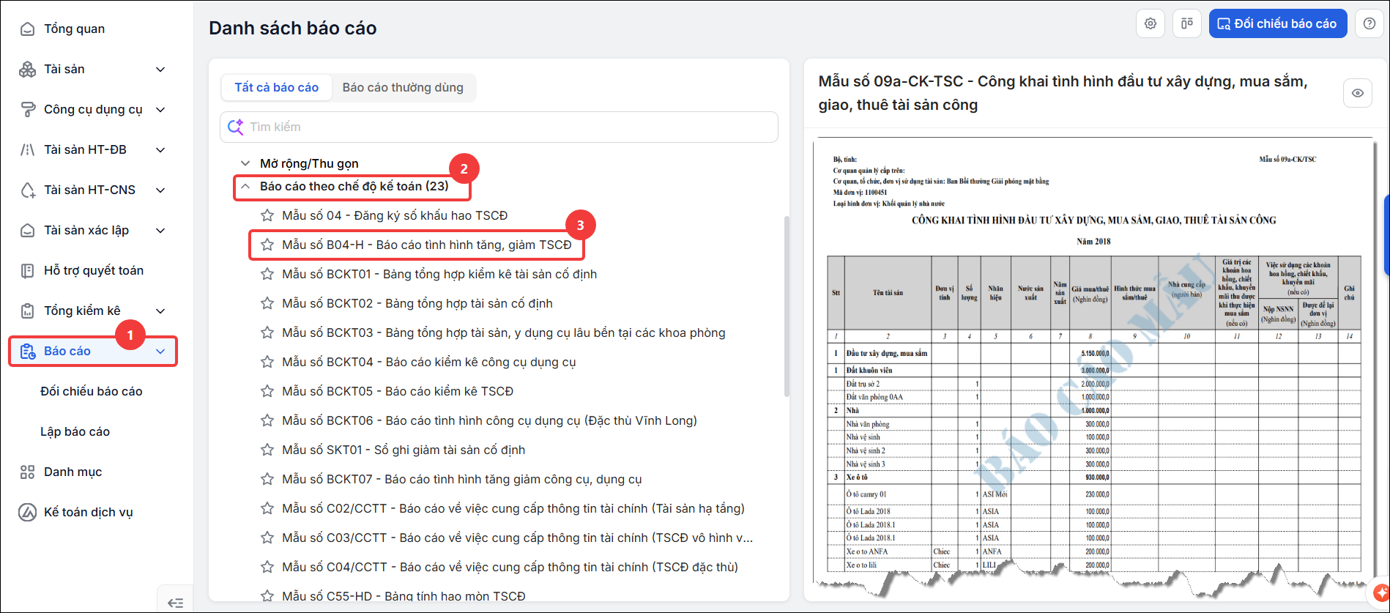Star Mẫu số BCKT02 as favorite
The height and width of the screenshot is (613, 1390).
[x=267, y=303]
